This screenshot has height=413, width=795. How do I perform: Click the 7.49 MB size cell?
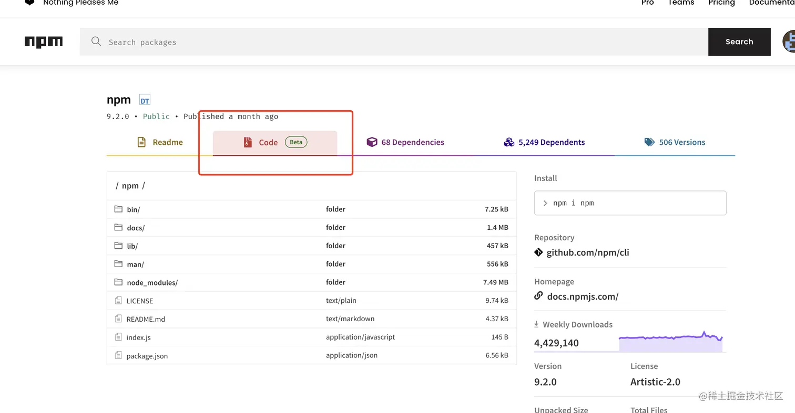(x=496, y=282)
